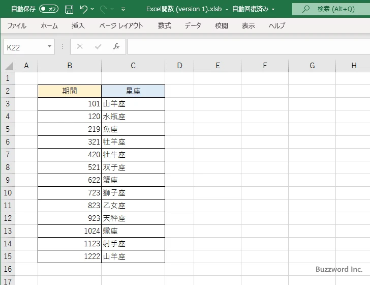Select the cell containing 622
The width and height of the screenshot is (370, 285).
[70, 180]
